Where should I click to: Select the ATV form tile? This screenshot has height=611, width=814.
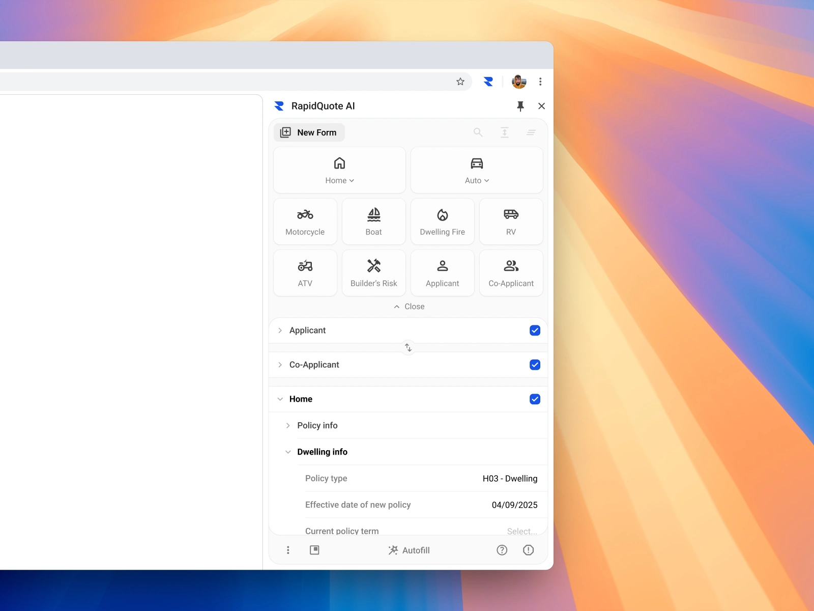(305, 273)
